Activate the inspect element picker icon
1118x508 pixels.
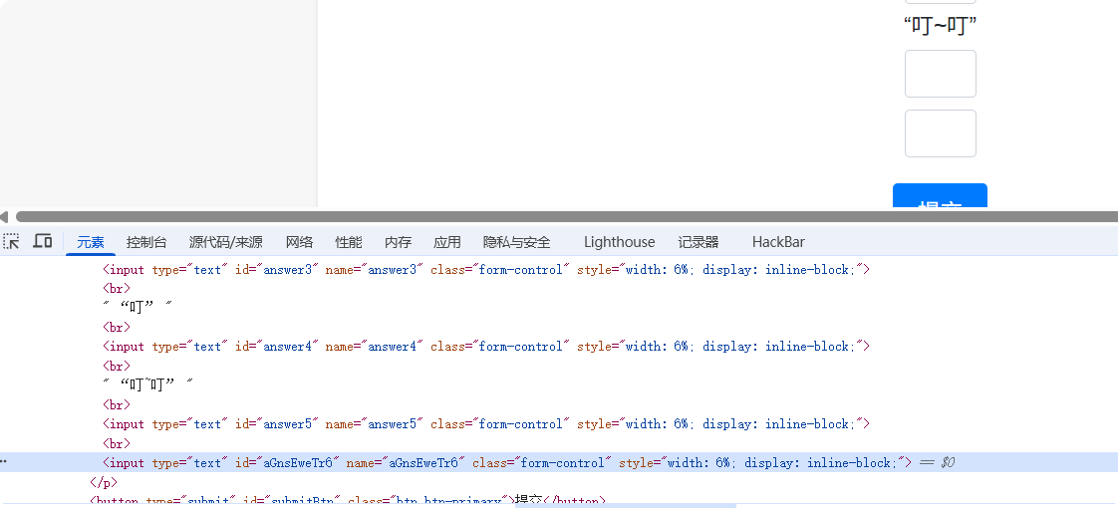[11, 241]
